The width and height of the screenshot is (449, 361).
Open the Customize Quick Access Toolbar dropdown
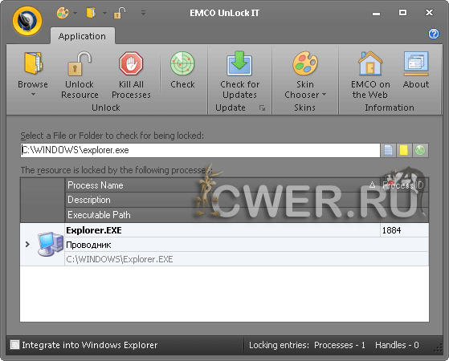[x=143, y=13]
